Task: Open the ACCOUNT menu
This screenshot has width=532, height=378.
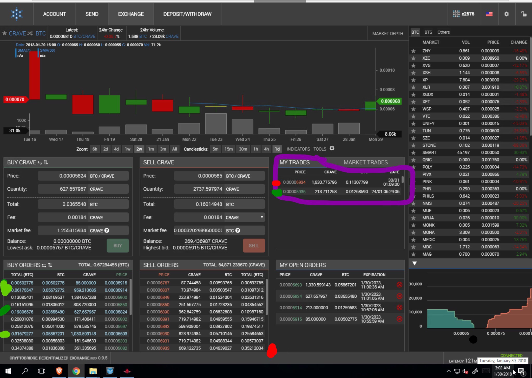Action: click(55, 14)
